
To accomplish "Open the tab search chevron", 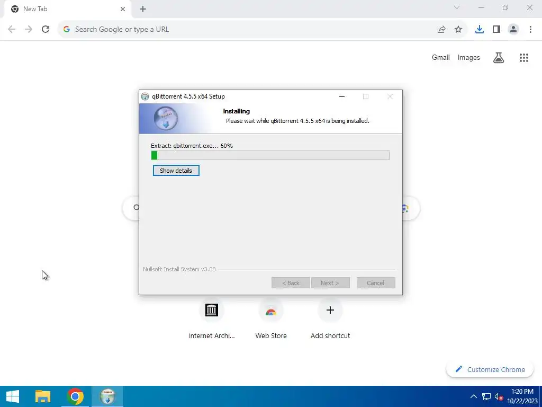I will tap(457, 7).
